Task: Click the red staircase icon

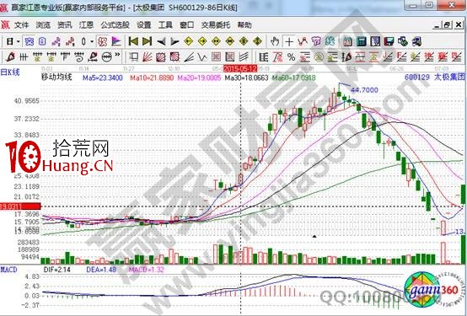Action: pyautogui.click(x=70, y=41)
